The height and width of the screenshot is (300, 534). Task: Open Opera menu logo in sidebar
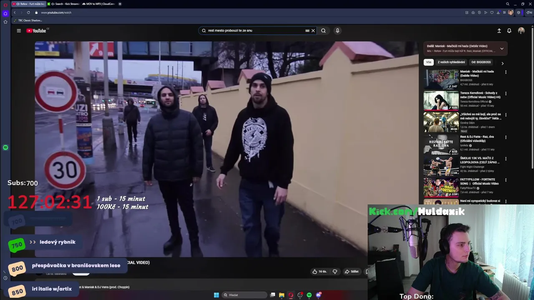[x=5, y=5]
